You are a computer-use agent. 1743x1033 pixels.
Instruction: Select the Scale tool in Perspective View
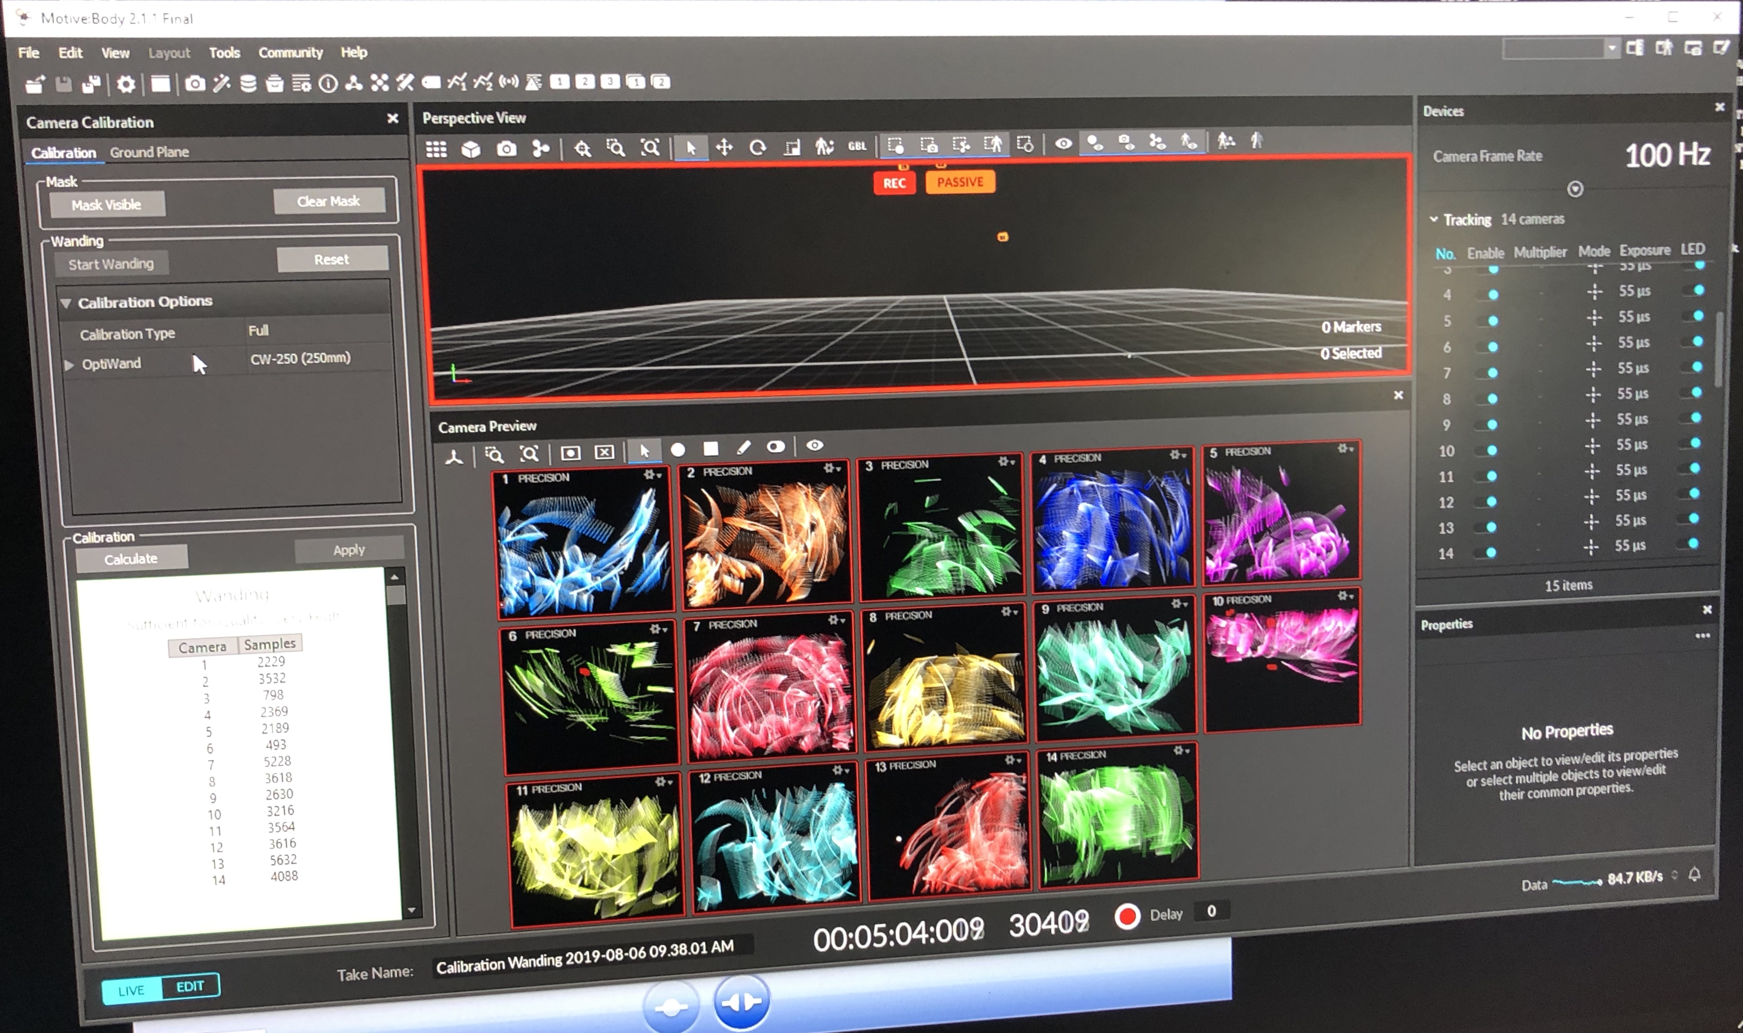point(792,147)
